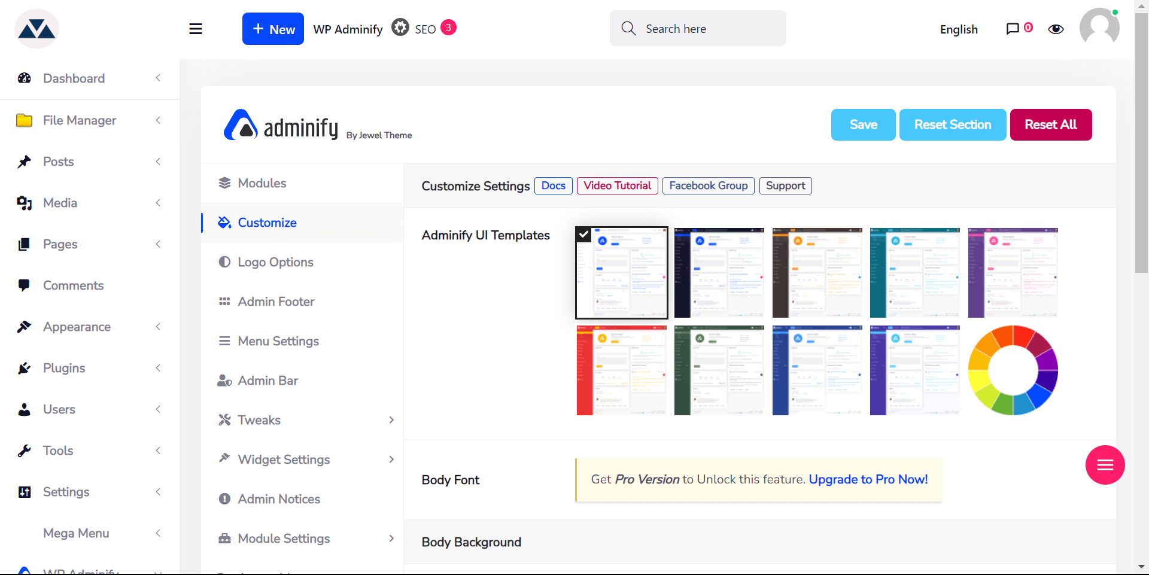Open the Admin Bar tab
The height and width of the screenshot is (575, 1149).
(302, 381)
